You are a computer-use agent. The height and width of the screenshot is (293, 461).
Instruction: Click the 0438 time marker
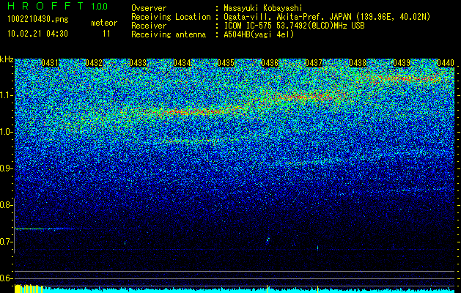358,63
